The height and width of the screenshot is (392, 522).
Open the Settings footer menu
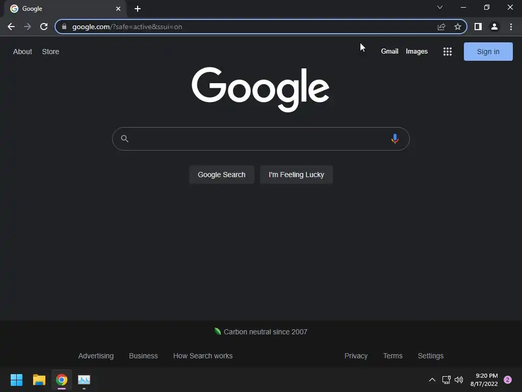430,356
